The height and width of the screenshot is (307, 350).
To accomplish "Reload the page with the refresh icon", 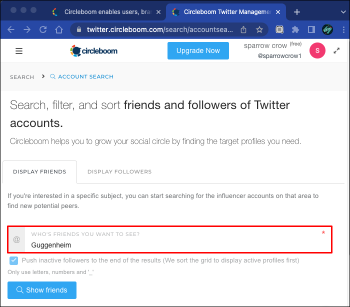I will pos(43,29).
